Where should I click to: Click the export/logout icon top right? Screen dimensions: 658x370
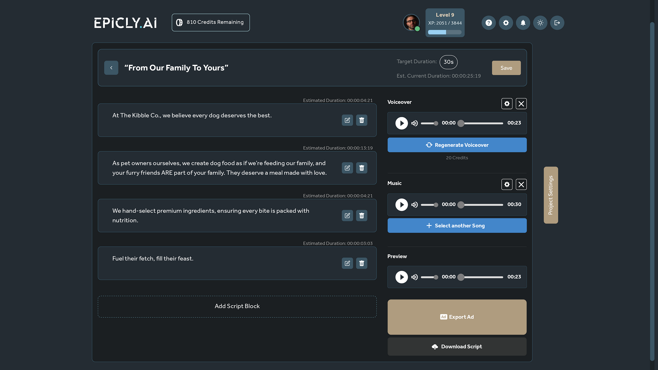pyautogui.click(x=557, y=23)
